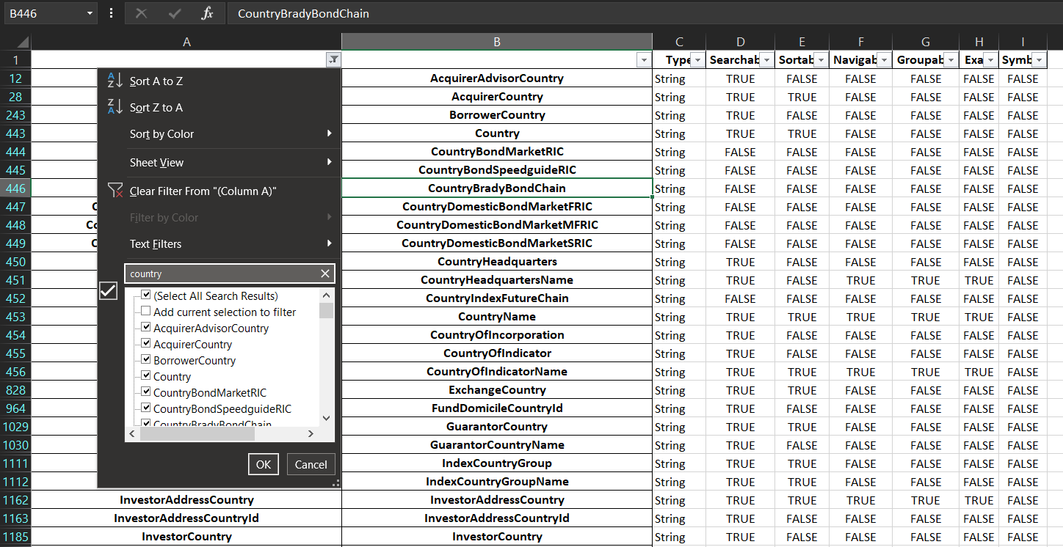Open Sortable column filter dropdown
Screen dimensions: 1063x547
tap(821, 60)
